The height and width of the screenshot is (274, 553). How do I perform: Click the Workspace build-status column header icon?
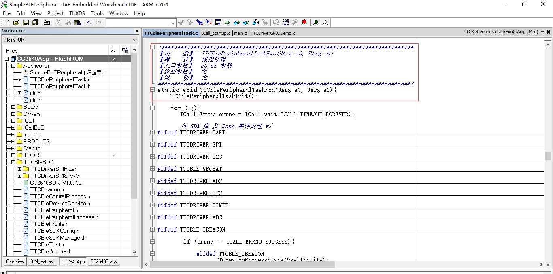pos(114,50)
